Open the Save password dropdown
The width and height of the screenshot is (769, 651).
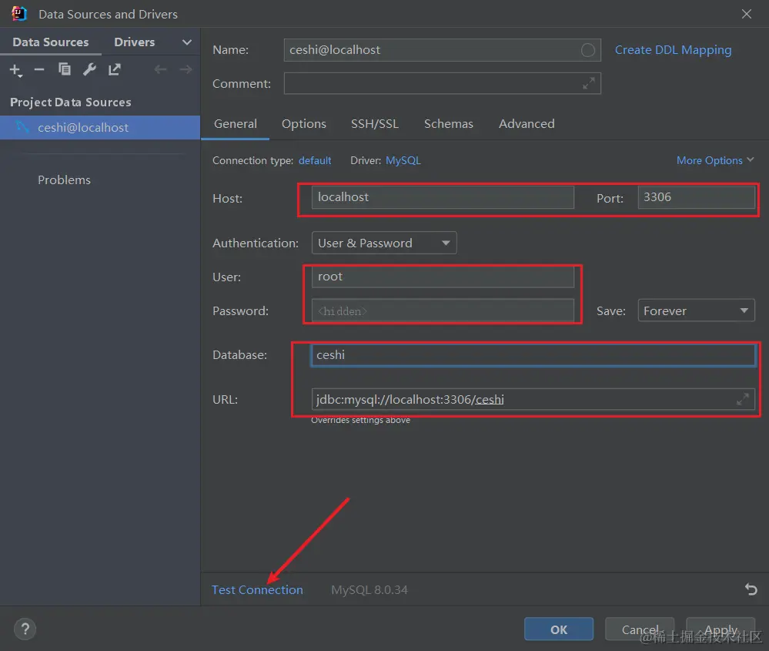pos(696,310)
